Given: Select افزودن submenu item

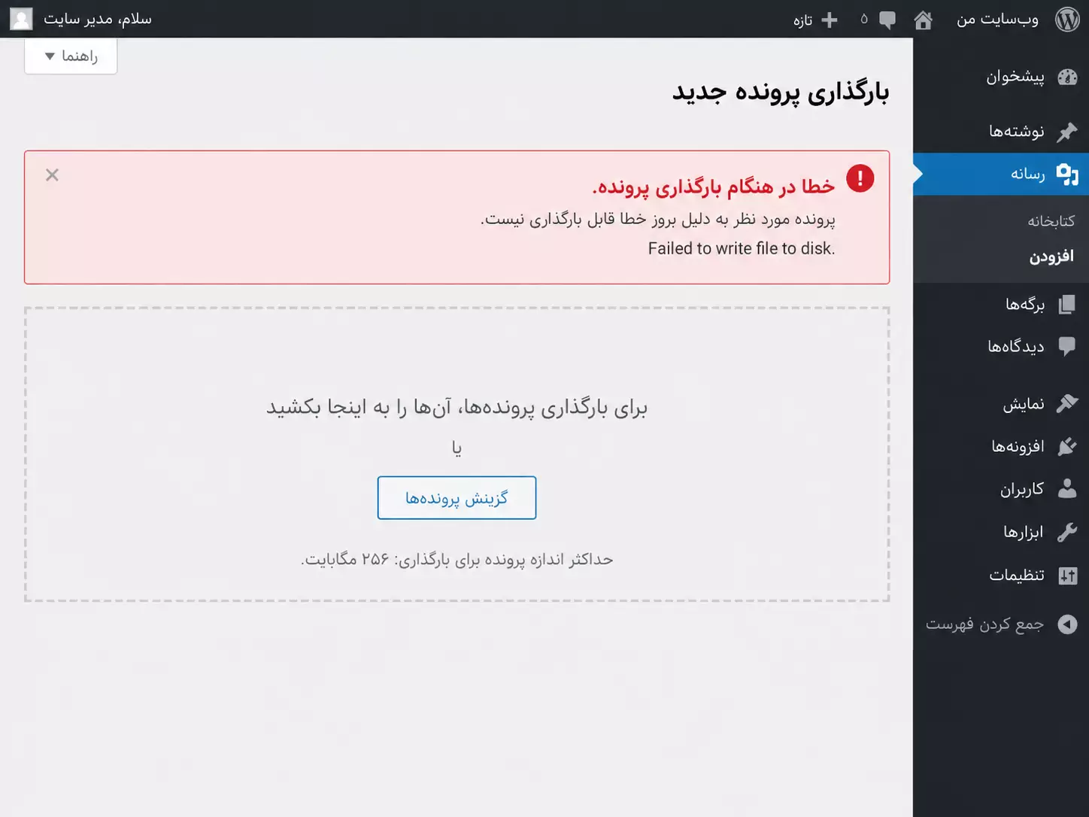Looking at the screenshot, I should [1051, 257].
